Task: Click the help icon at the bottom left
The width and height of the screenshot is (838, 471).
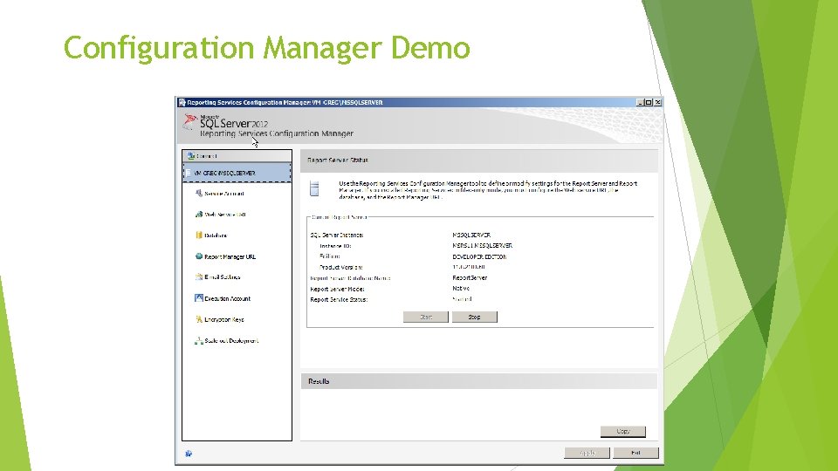Action: [x=189, y=454]
